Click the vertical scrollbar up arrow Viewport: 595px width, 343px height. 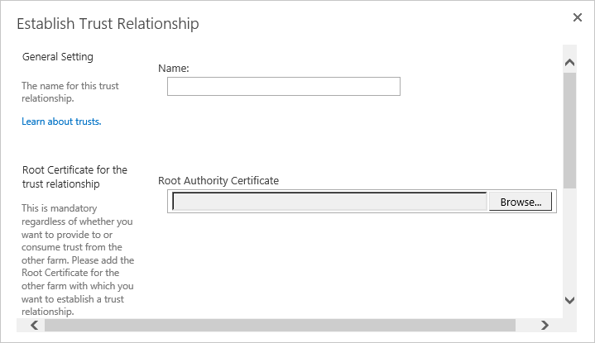pyautogui.click(x=569, y=63)
